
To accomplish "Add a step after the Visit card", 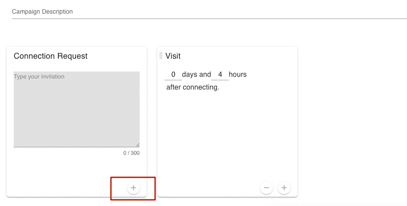I will coord(284,188).
